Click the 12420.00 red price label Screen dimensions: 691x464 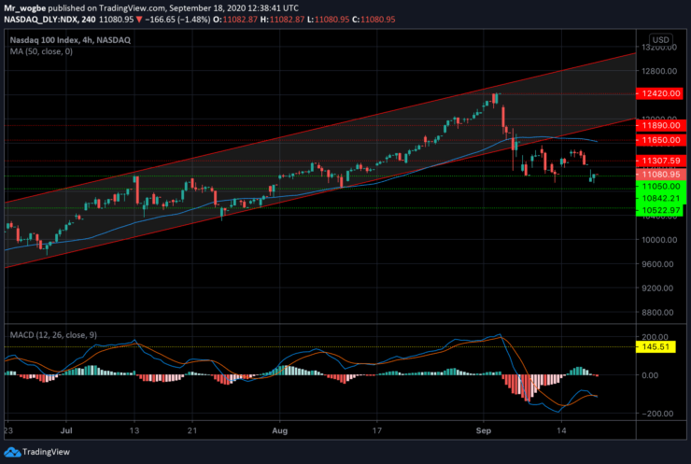point(659,93)
